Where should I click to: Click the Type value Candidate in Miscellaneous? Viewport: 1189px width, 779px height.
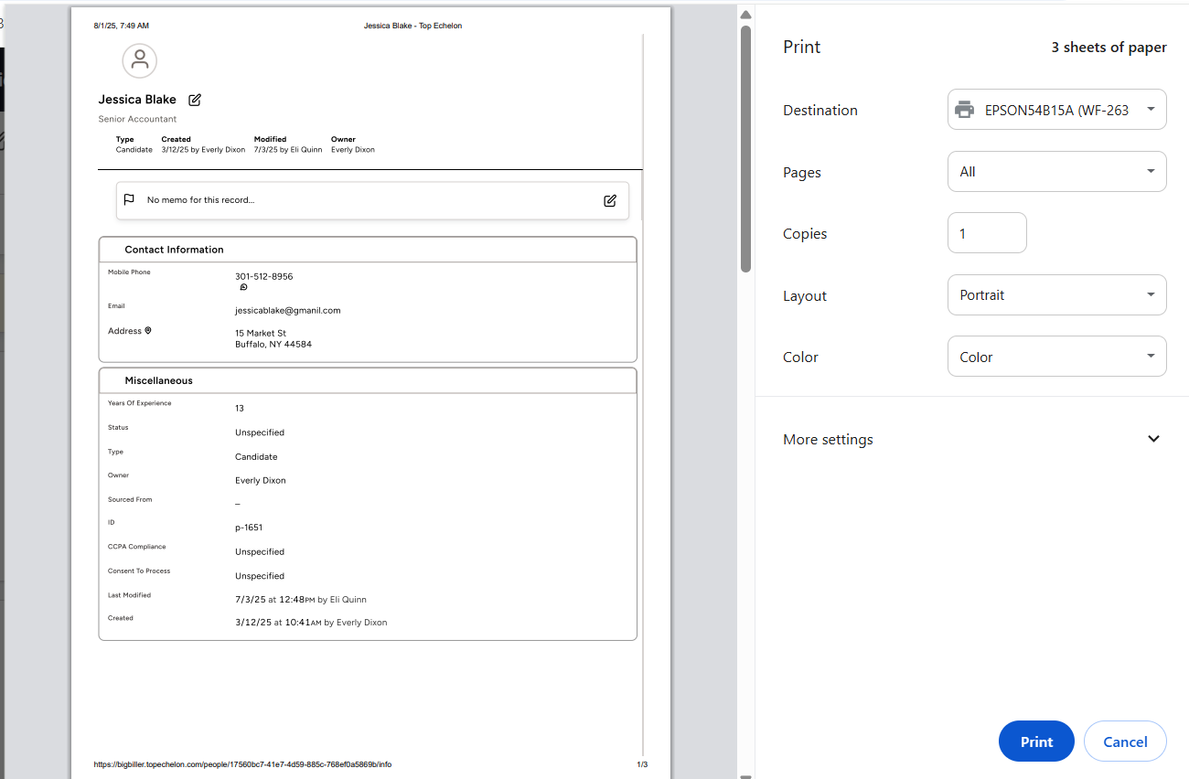(256, 457)
